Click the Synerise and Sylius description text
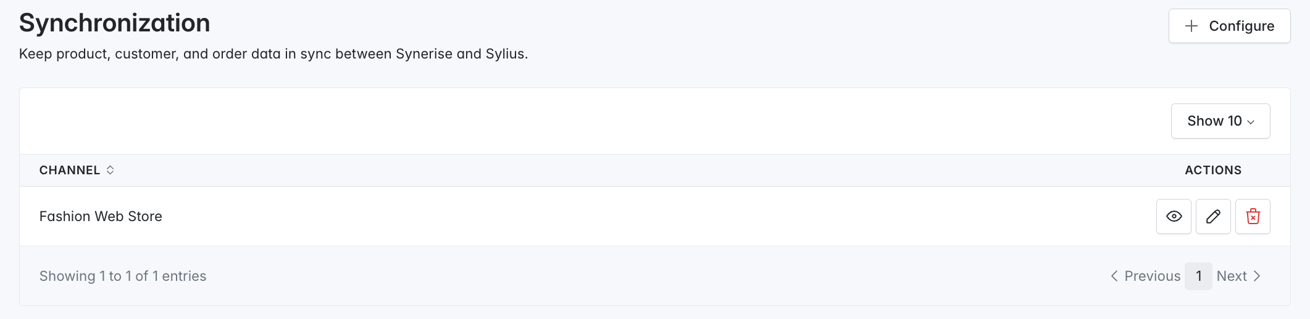Screen dimensions: 1310x319 tap(273, 54)
